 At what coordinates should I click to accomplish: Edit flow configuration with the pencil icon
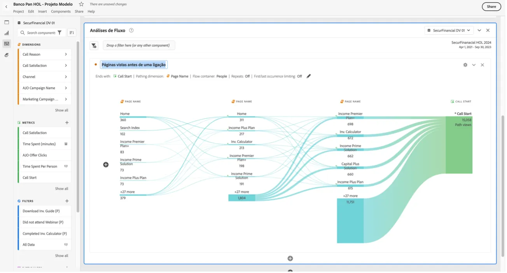(309, 76)
